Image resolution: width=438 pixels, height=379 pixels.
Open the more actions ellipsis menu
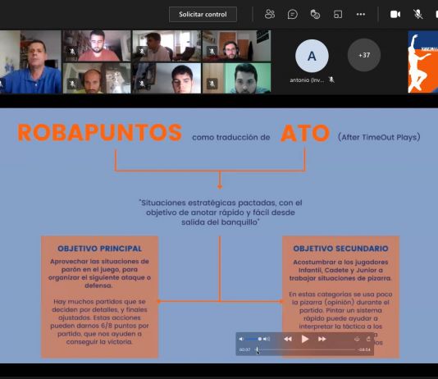pyautogui.click(x=361, y=14)
